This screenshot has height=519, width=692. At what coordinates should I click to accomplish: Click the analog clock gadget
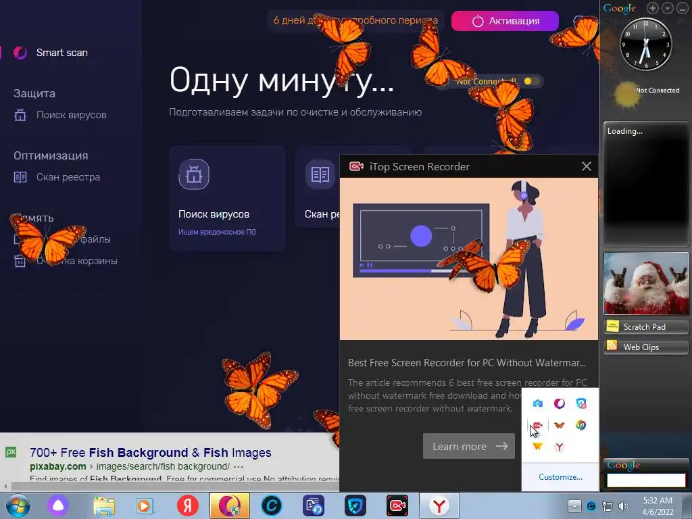pyautogui.click(x=645, y=44)
